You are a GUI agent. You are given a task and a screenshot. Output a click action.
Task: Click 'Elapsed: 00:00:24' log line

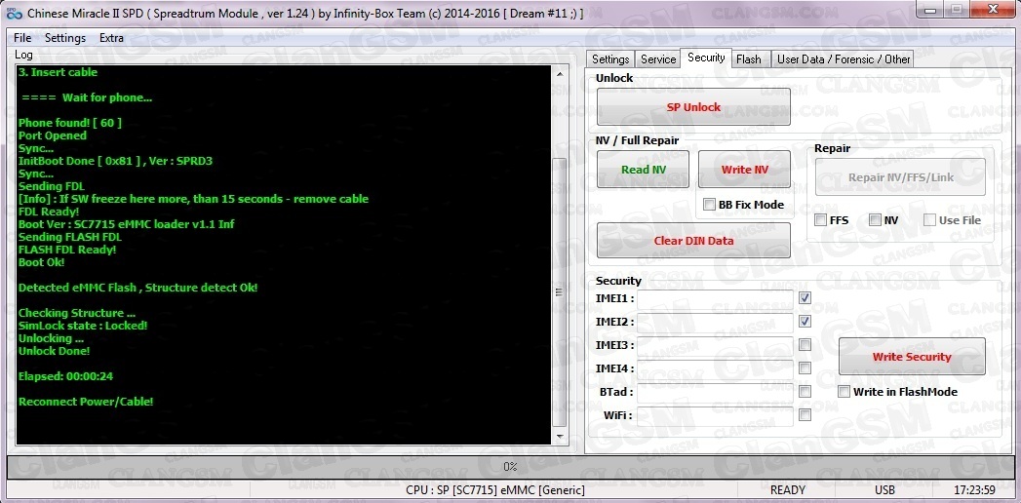(x=65, y=376)
